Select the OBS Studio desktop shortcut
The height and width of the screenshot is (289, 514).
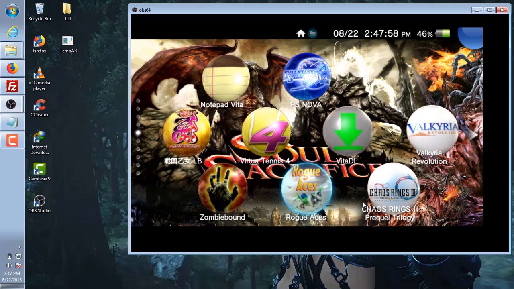[39, 204]
